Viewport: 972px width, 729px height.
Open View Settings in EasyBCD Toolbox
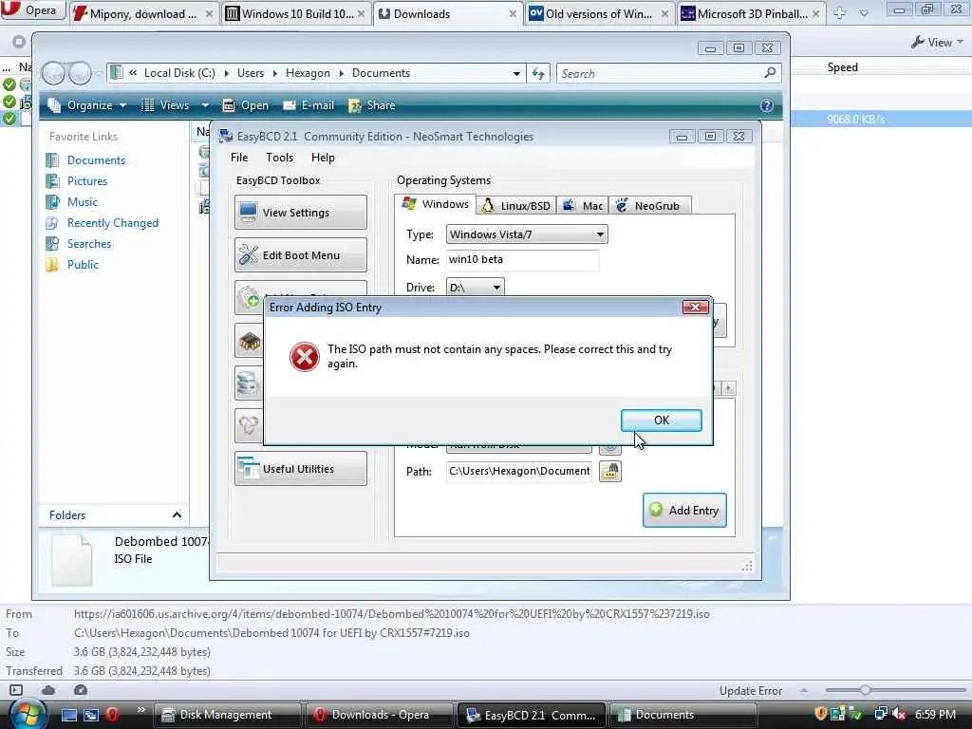point(301,212)
